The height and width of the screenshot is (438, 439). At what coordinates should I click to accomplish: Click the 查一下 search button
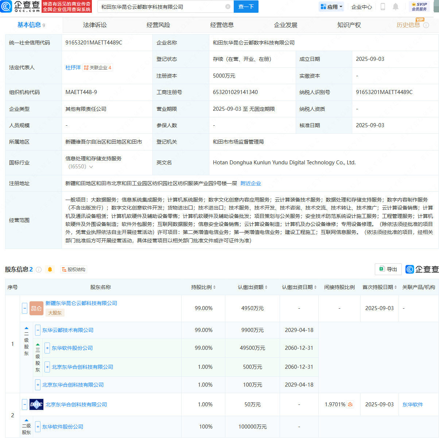coord(246,7)
